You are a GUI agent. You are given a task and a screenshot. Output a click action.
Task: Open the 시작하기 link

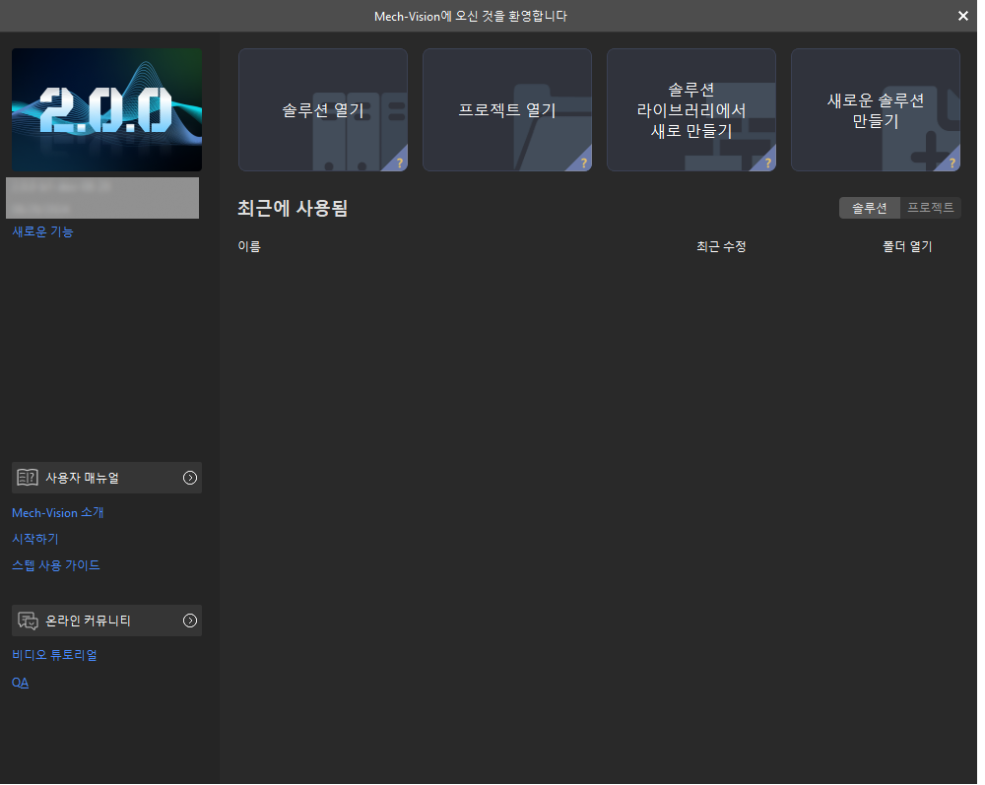click(35, 539)
